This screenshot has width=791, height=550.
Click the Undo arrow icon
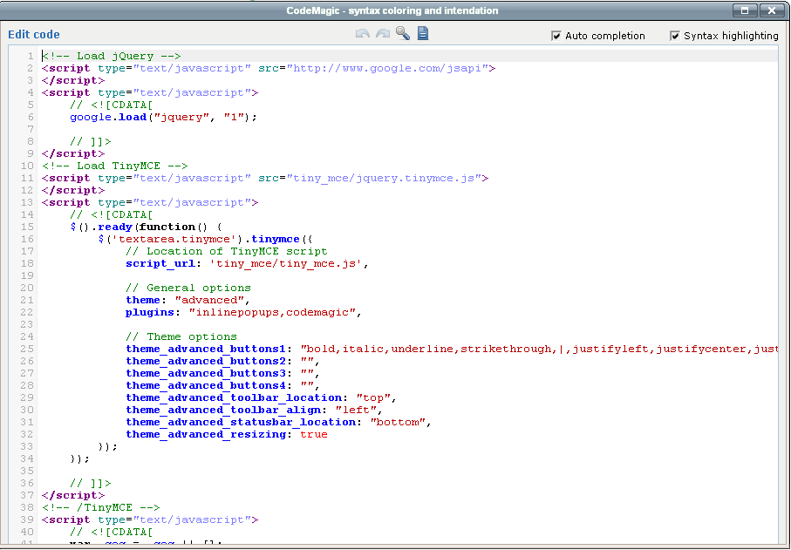click(x=362, y=34)
